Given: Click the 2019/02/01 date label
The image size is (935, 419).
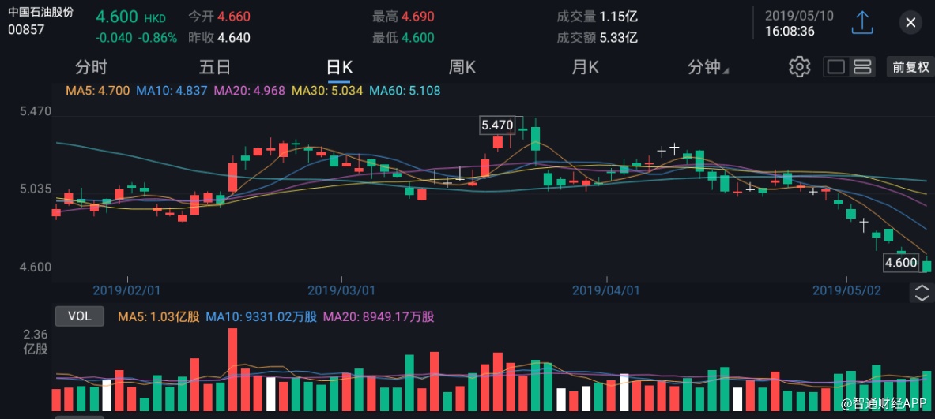Looking at the screenshot, I should 126,290.
